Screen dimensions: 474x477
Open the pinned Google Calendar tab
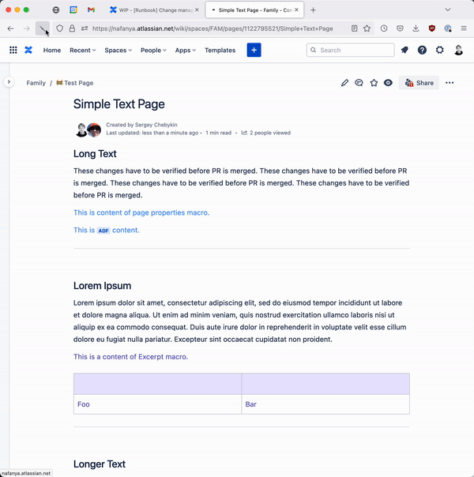(73, 10)
